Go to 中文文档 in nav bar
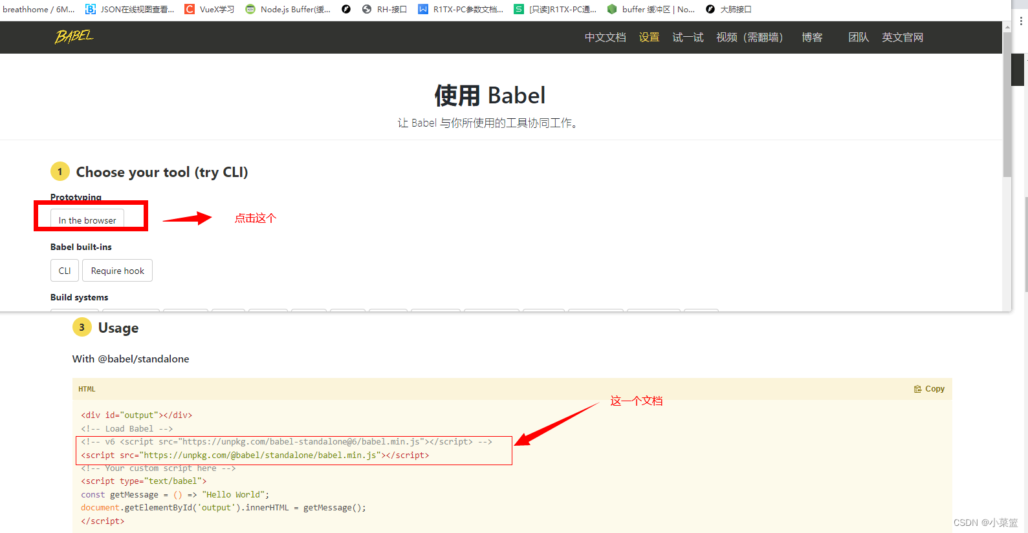The width and height of the screenshot is (1028, 533). click(x=606, y=37)
